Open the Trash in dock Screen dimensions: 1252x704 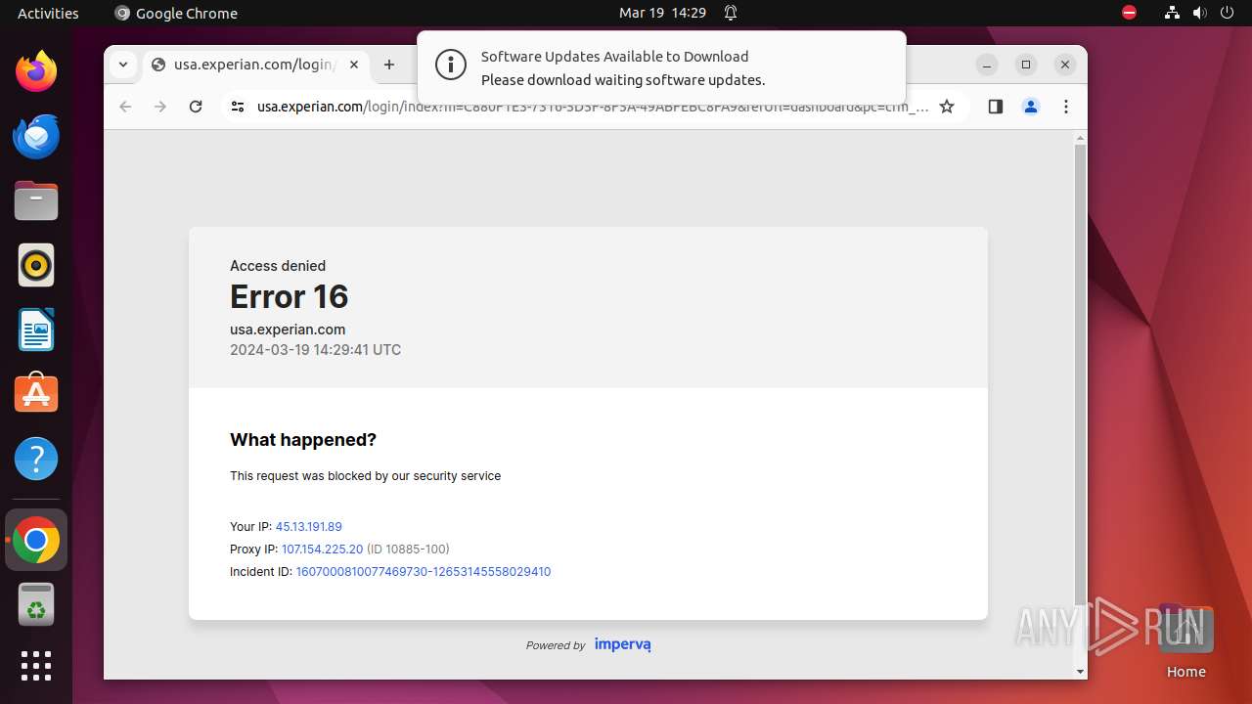click(x=36, y=604)
